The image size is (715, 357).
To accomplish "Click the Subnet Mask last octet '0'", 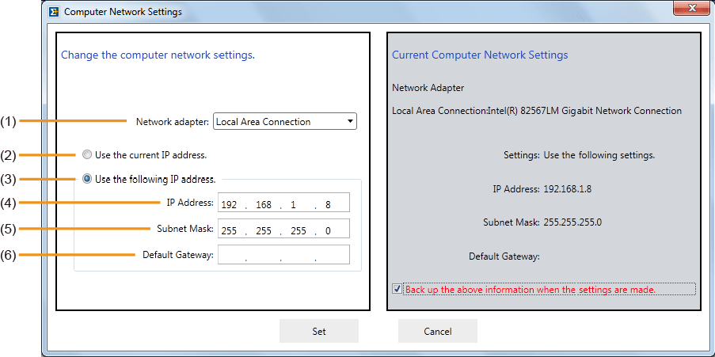I will point(328,230).
